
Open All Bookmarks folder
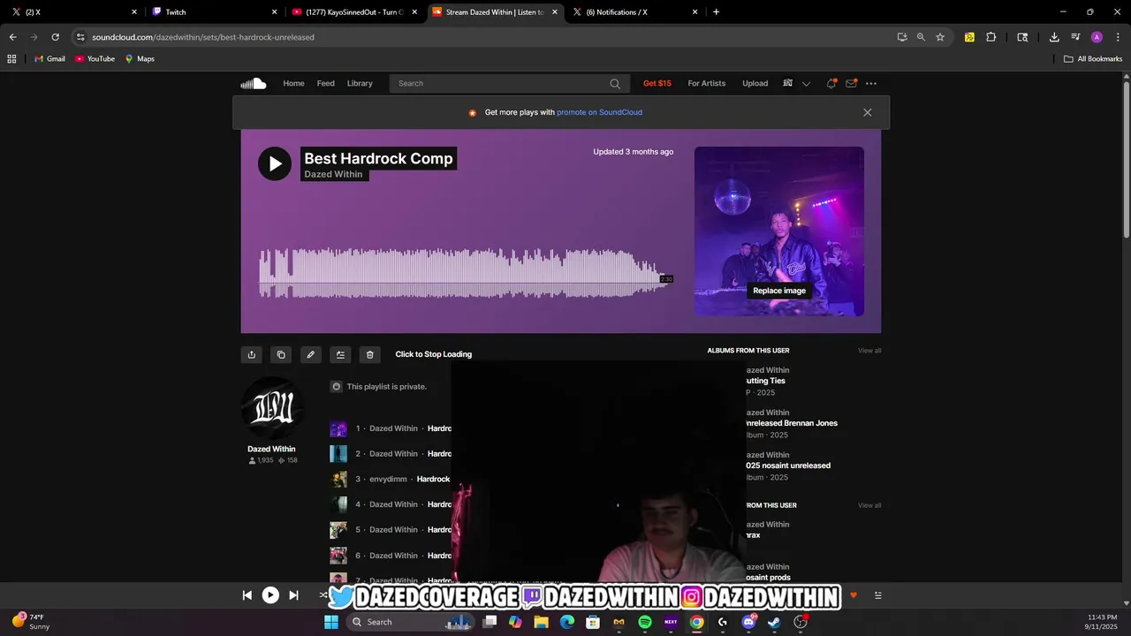click(x=1093, y=59)
